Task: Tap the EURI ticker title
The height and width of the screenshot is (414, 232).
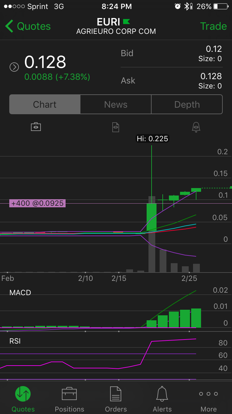Action: click(x=108, y=22)
